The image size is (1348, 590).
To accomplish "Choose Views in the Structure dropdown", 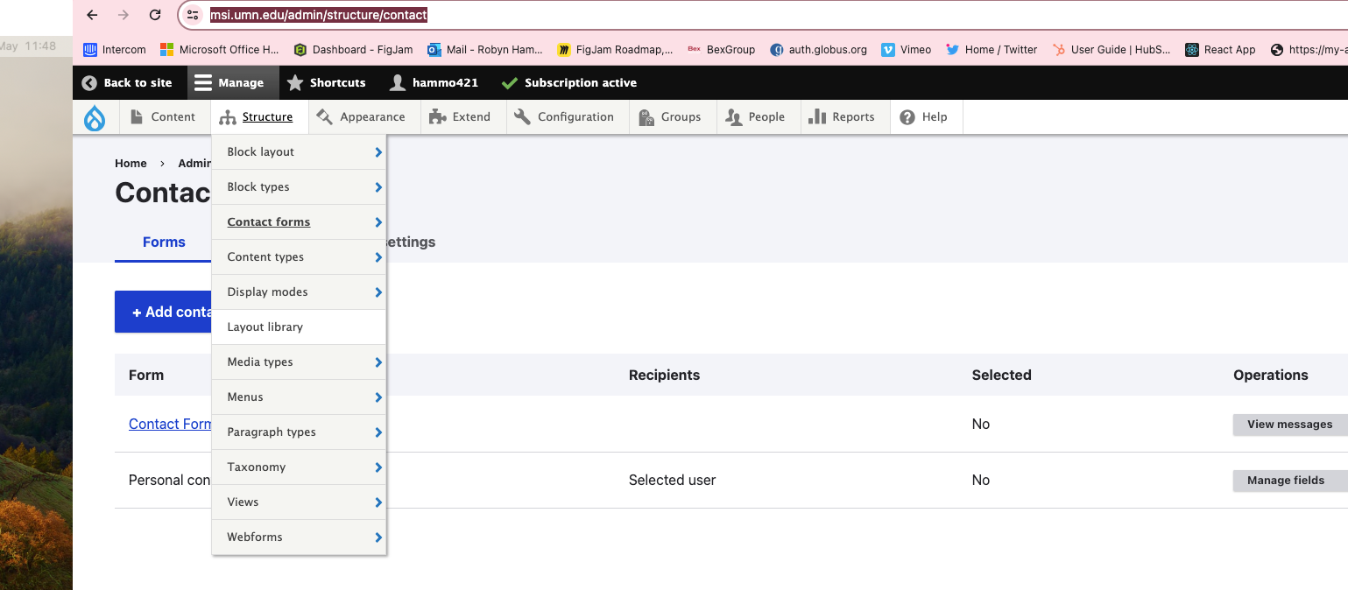I will tap(243, 502).
